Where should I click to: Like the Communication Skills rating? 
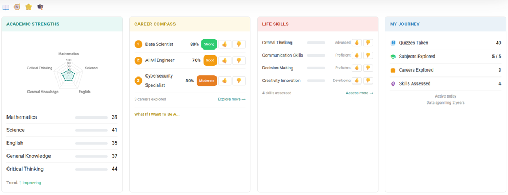[357, 55]
